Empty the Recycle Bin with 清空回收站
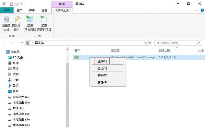This screenshot has height=128, width=205. point(6,23)
